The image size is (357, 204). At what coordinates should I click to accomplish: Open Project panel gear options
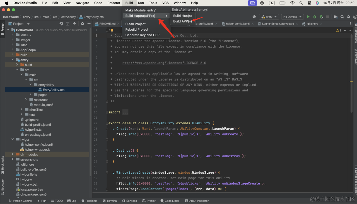[x=82, y=24]
